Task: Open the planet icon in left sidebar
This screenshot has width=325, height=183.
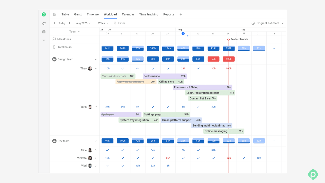Action: [x=44, y=24]
